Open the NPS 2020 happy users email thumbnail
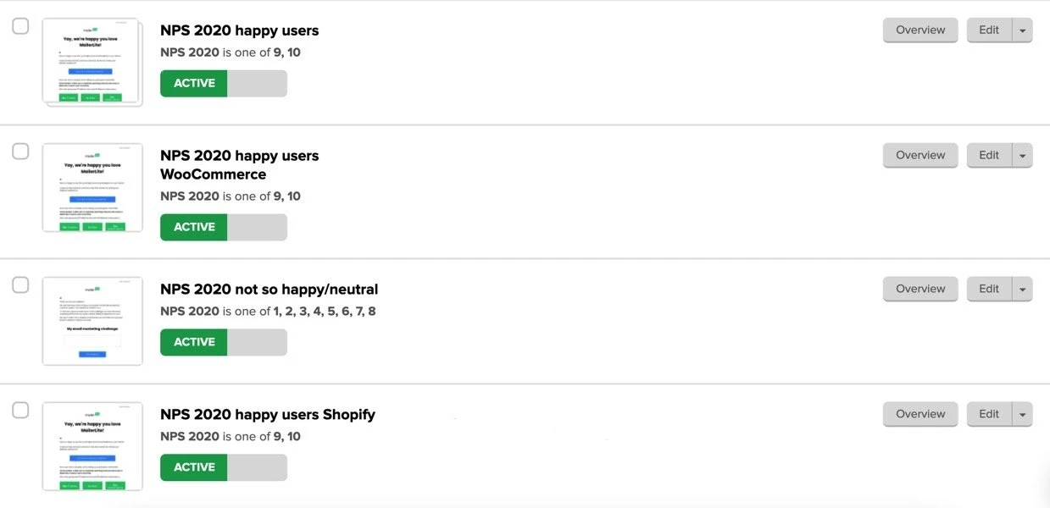The image size is (1050, 508). pos(92,62)
